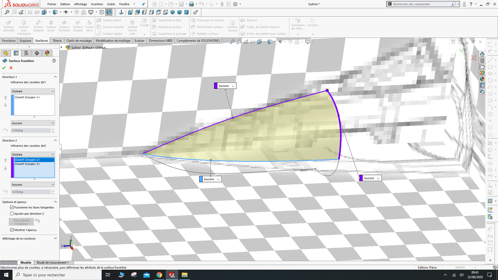Cancel Surface frontière with red X
498x280 pixels.
pos(11,68)
